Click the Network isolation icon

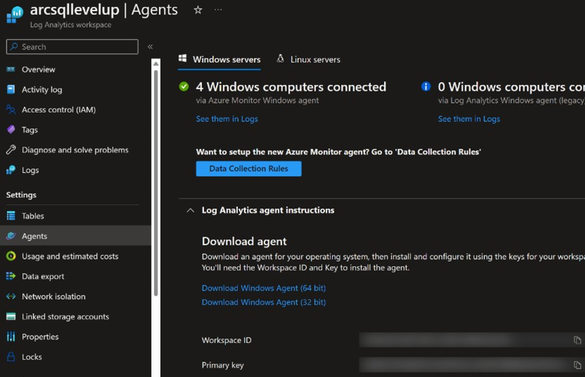click(x=11, y=296)
